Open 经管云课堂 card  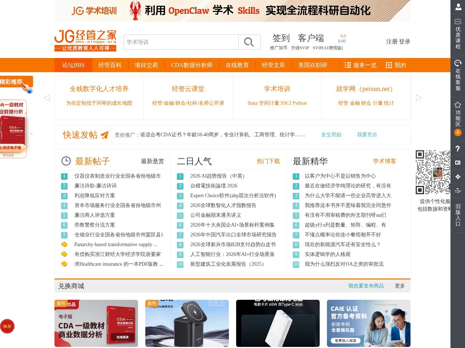188,98
